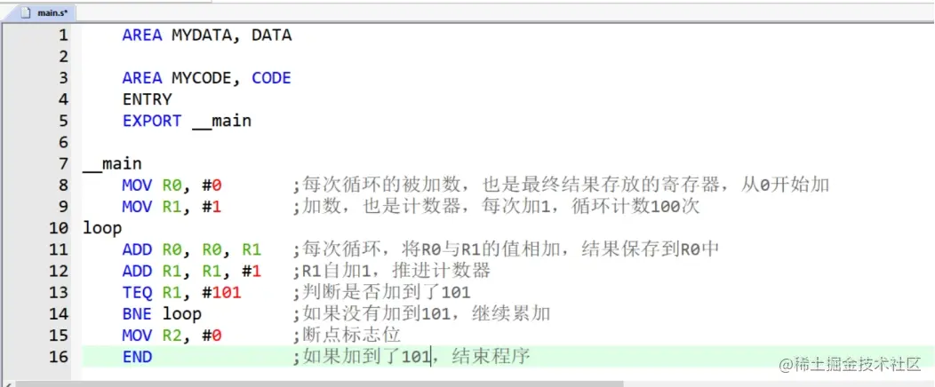This screenshot has width=935, height=387.
Task: Click line number 16 in the gutter
Action: point(59,357)
